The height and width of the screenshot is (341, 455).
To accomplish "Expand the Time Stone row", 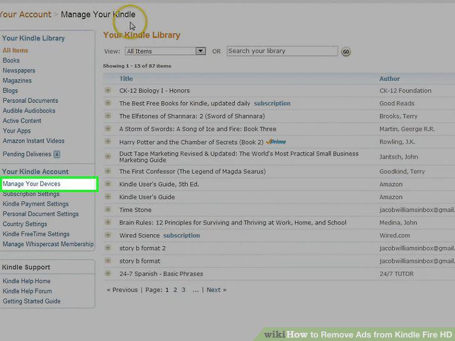I will (107, 209).
